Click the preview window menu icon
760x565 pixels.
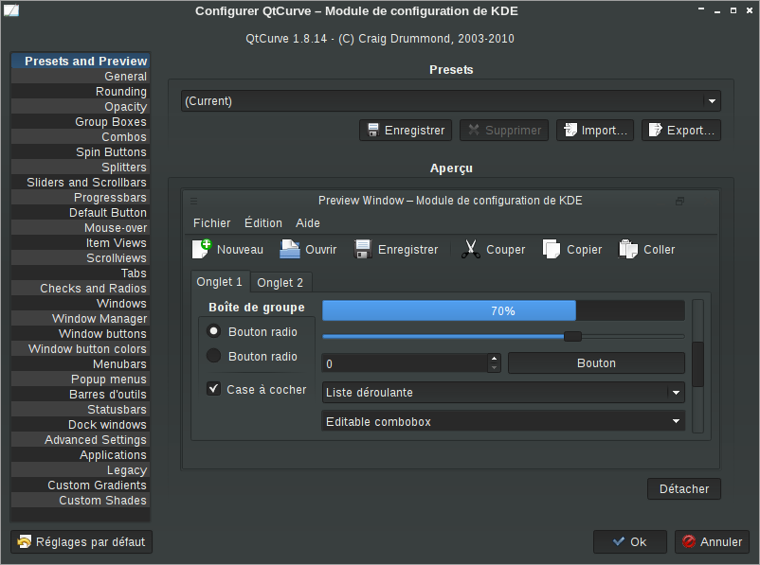click(x=194, y=201)
